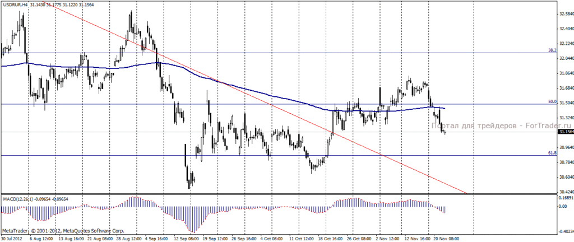
Task: Click the 30 Jul 2012 date label
Action: pos(12,238)
